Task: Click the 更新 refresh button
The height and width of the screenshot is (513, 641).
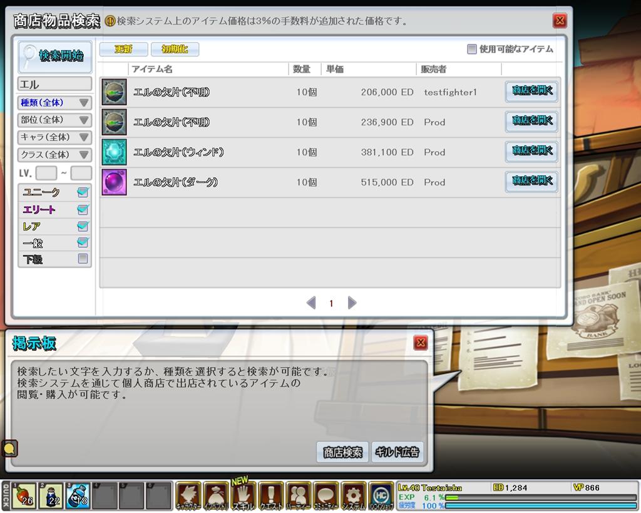Action: pos(123,49)
